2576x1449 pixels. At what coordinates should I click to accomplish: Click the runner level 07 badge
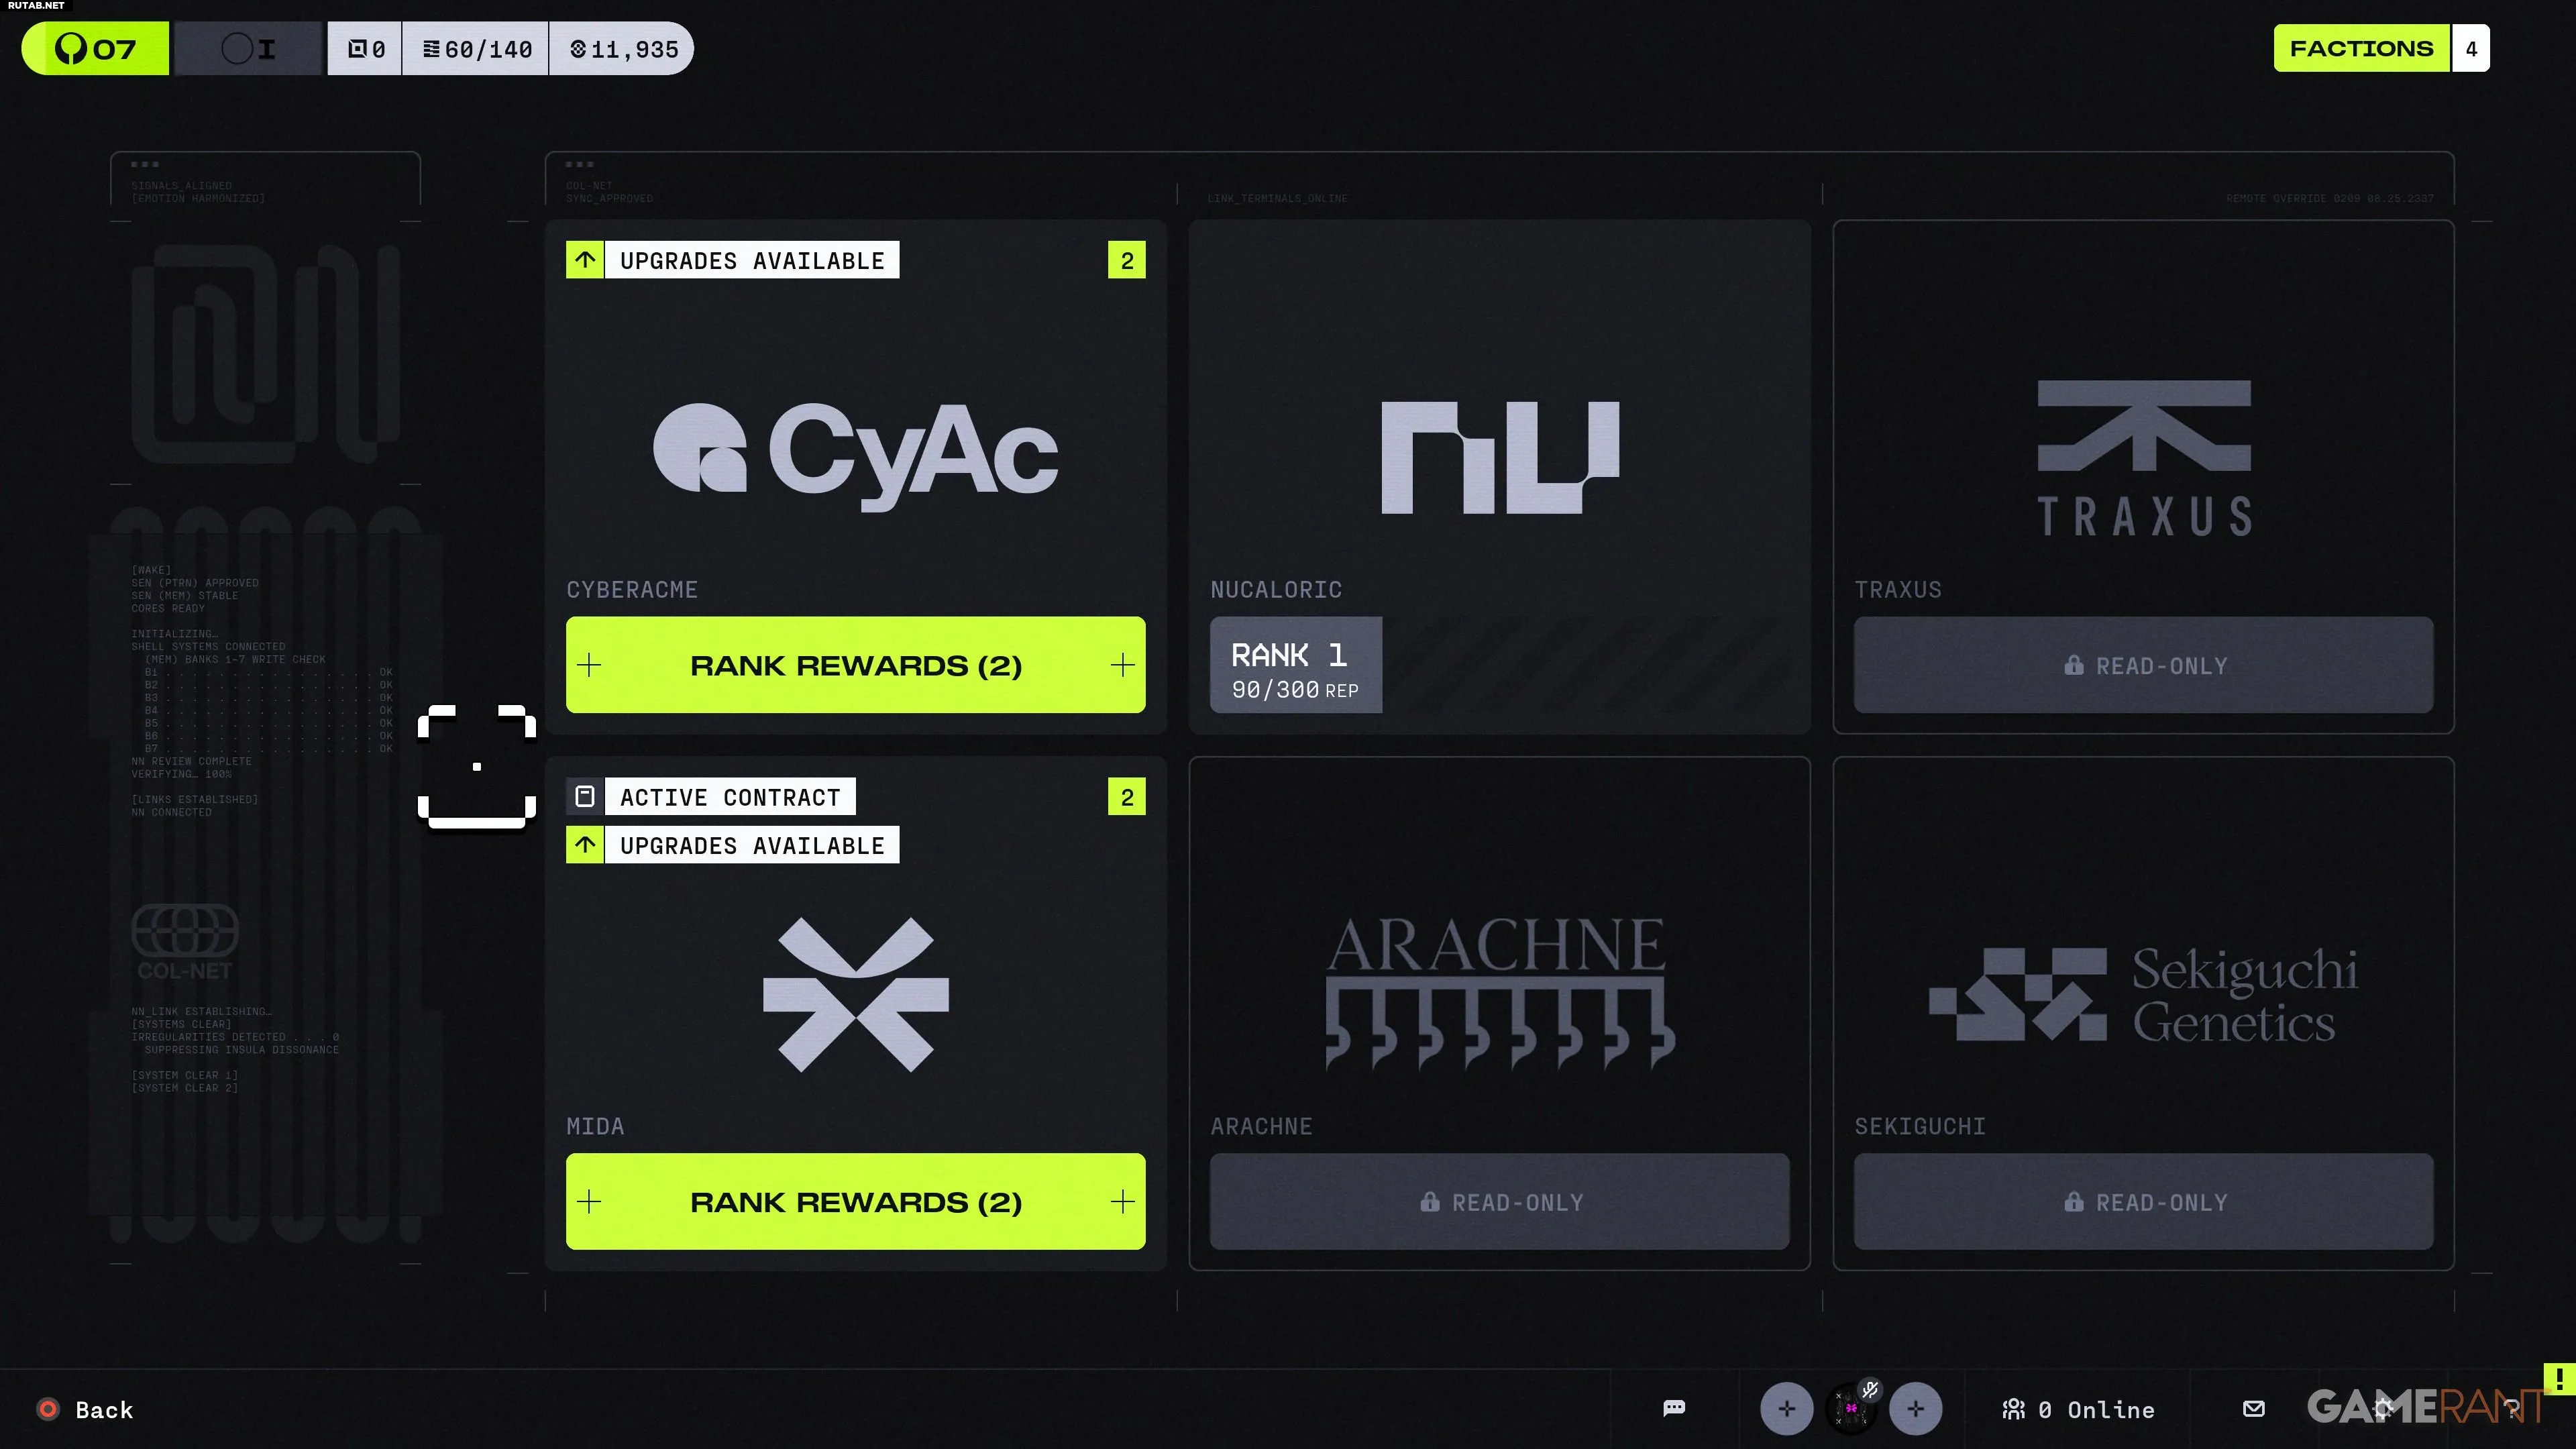point(96,49)
